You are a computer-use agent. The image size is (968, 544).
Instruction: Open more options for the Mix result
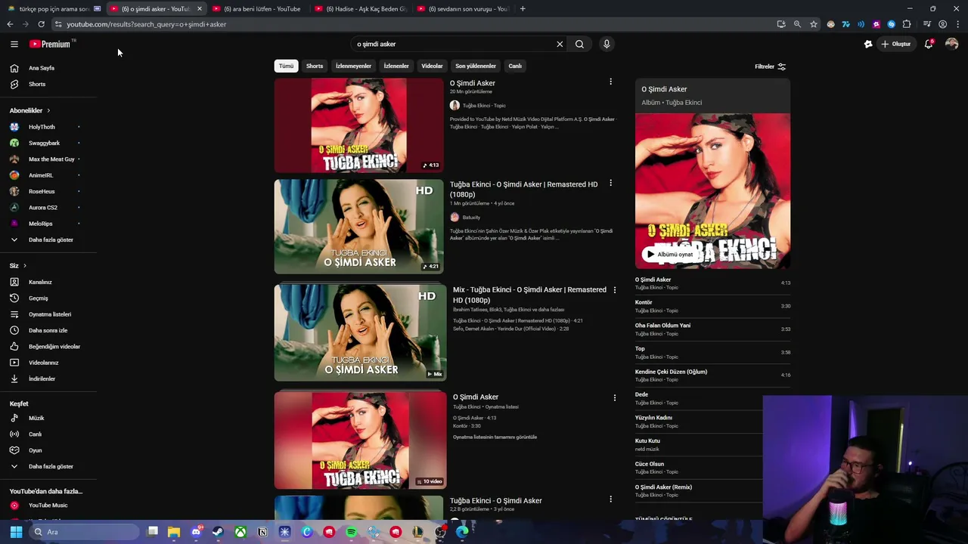pyautogui.click(x=614, y=289)
